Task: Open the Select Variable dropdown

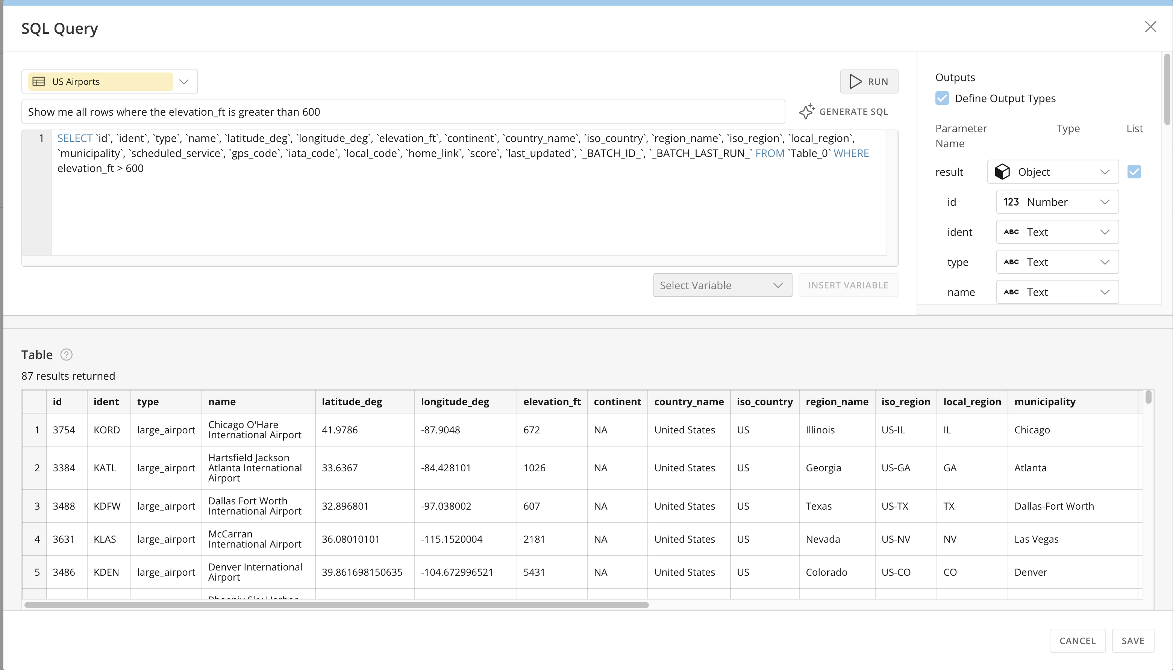Action: (x=722, y=285)
